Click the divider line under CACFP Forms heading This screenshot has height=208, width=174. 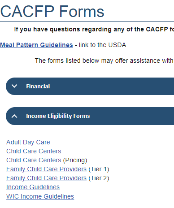[x=87, y=22]
